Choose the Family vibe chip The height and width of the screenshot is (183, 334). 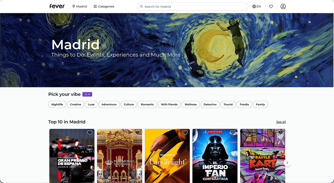click(261, 104)
